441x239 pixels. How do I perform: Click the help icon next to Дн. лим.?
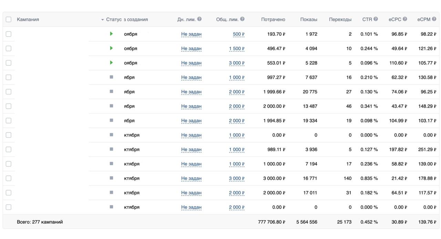199,19
